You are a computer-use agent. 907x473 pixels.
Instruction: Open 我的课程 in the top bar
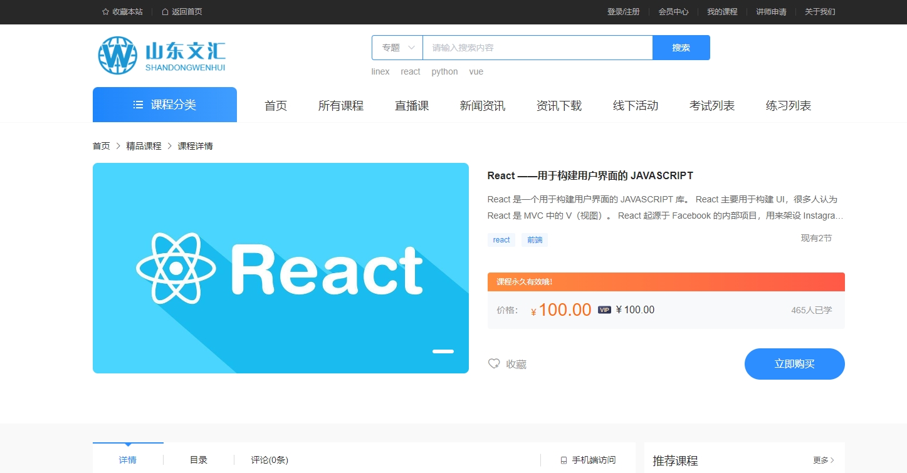[722, 12]
